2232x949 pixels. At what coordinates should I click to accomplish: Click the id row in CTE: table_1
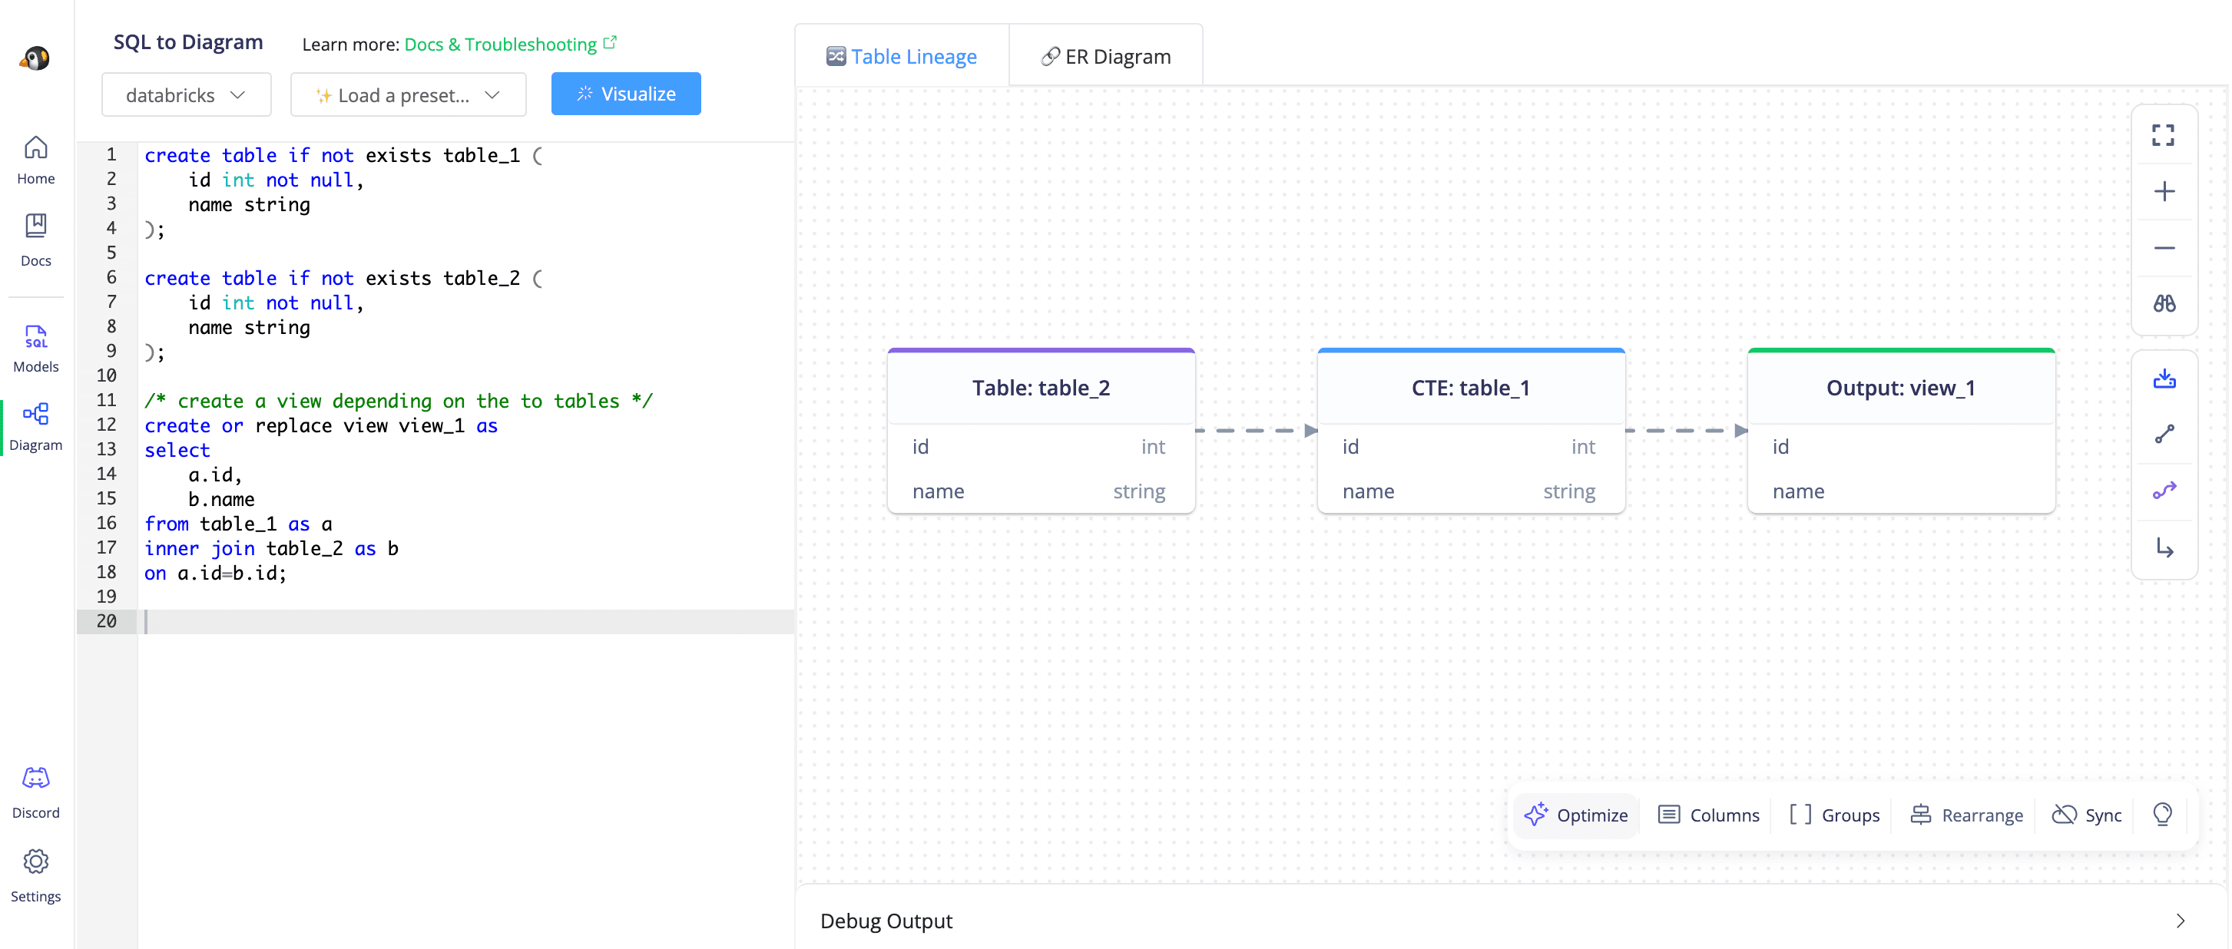point(1470,447)
